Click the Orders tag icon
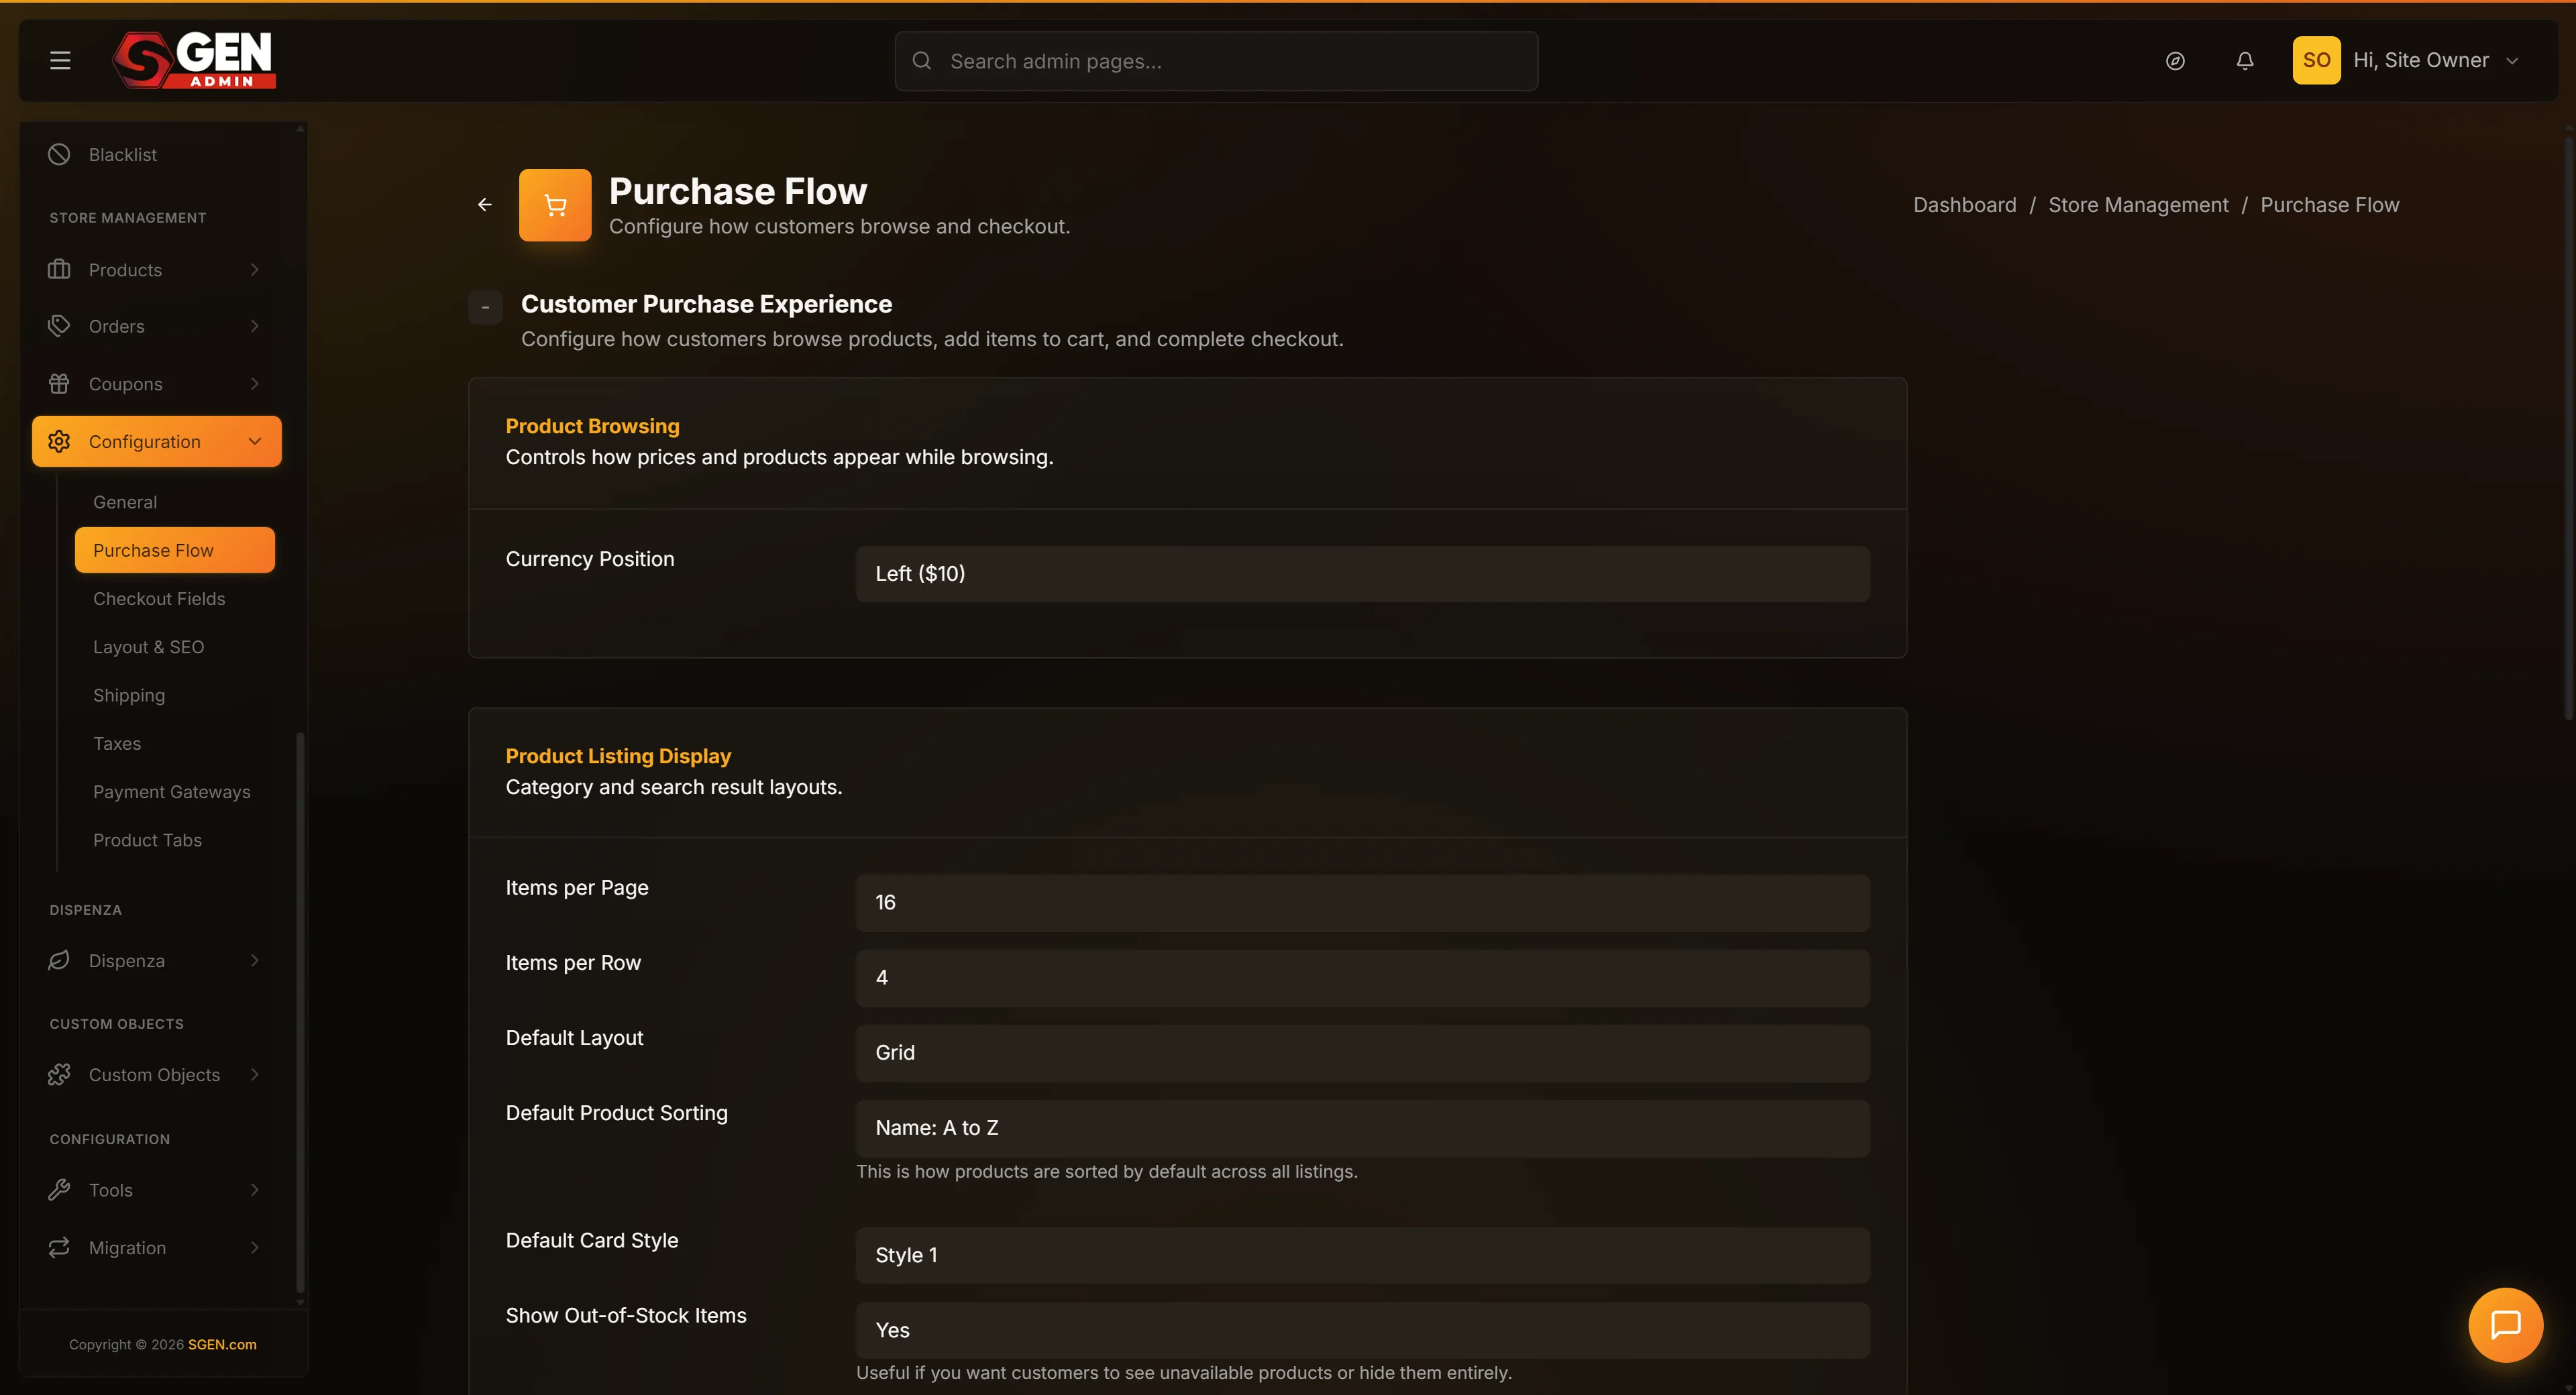 59,326
